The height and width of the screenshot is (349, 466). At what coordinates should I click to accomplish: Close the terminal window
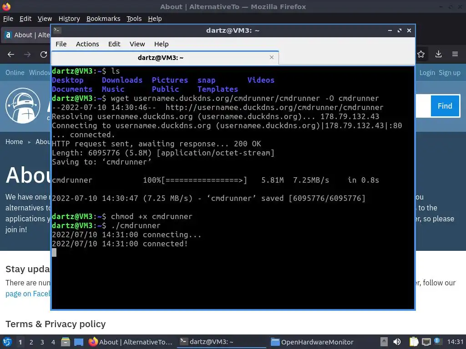coord(409,30)
